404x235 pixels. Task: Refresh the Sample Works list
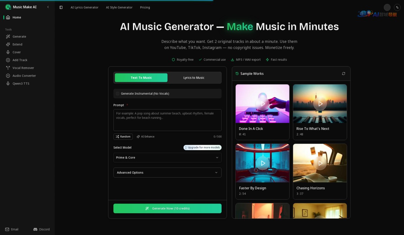[343, 74]
